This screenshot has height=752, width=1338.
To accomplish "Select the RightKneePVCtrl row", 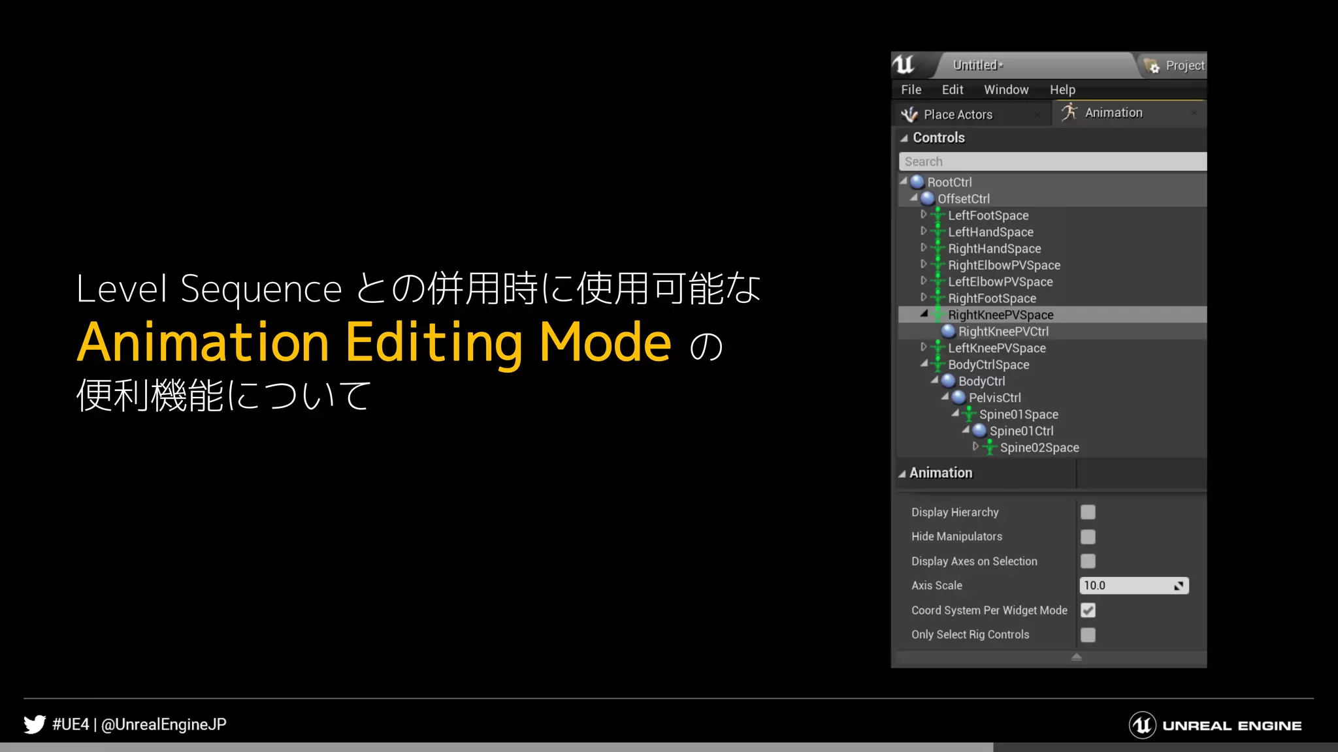I will coord(1052,332).
